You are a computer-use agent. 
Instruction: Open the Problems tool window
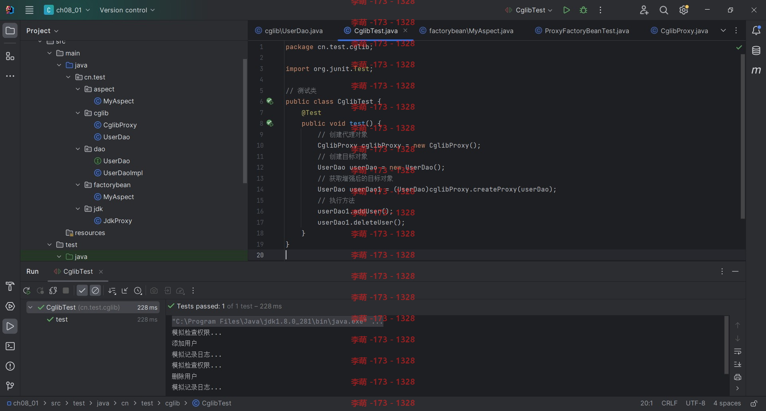click(10, 366)
